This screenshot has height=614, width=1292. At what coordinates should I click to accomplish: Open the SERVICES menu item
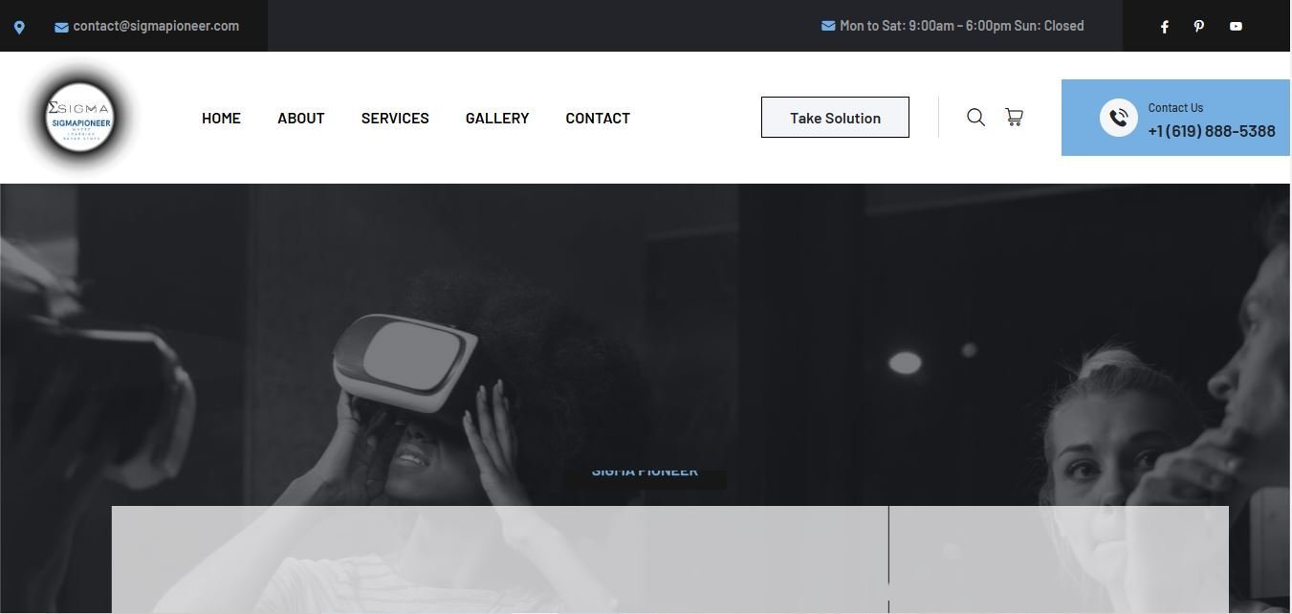[x=395, y=118]
